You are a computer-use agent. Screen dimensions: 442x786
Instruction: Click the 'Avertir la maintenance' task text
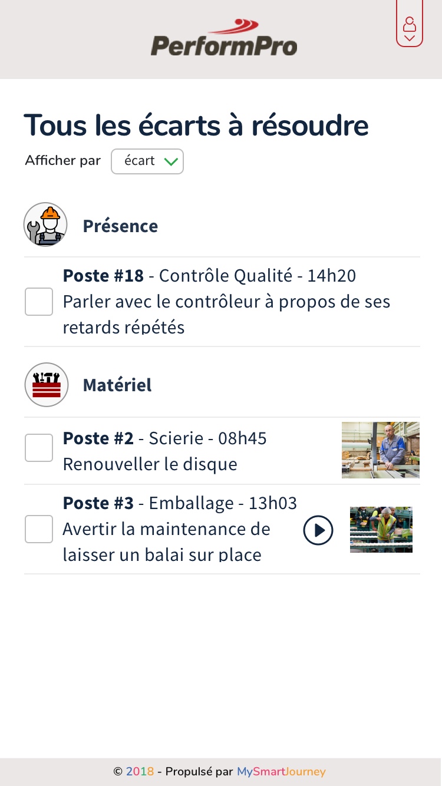tap(166, 542)
